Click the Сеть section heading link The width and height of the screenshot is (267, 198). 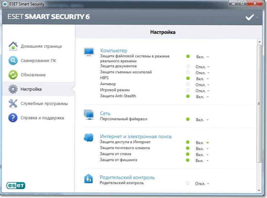(x=105, y=113)
